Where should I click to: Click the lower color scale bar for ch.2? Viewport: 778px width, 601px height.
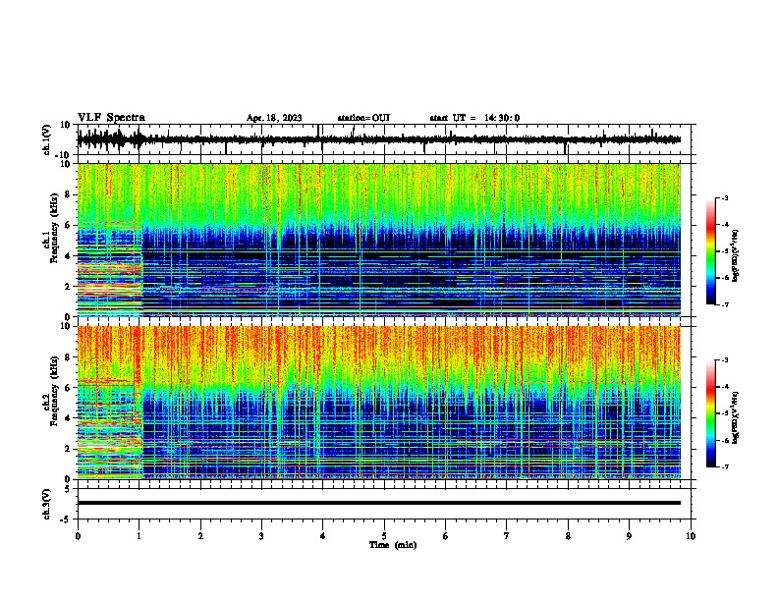[710, 413]
